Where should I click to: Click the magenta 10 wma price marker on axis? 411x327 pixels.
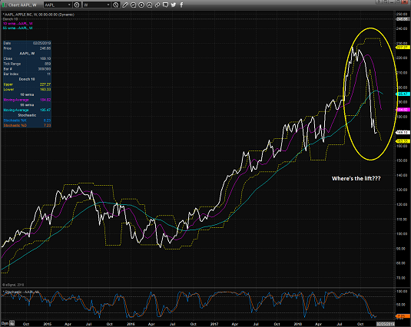[x=403, y=110]
